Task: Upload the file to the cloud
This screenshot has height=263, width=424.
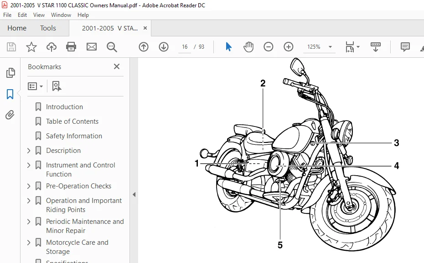Action: click(52, 47)
